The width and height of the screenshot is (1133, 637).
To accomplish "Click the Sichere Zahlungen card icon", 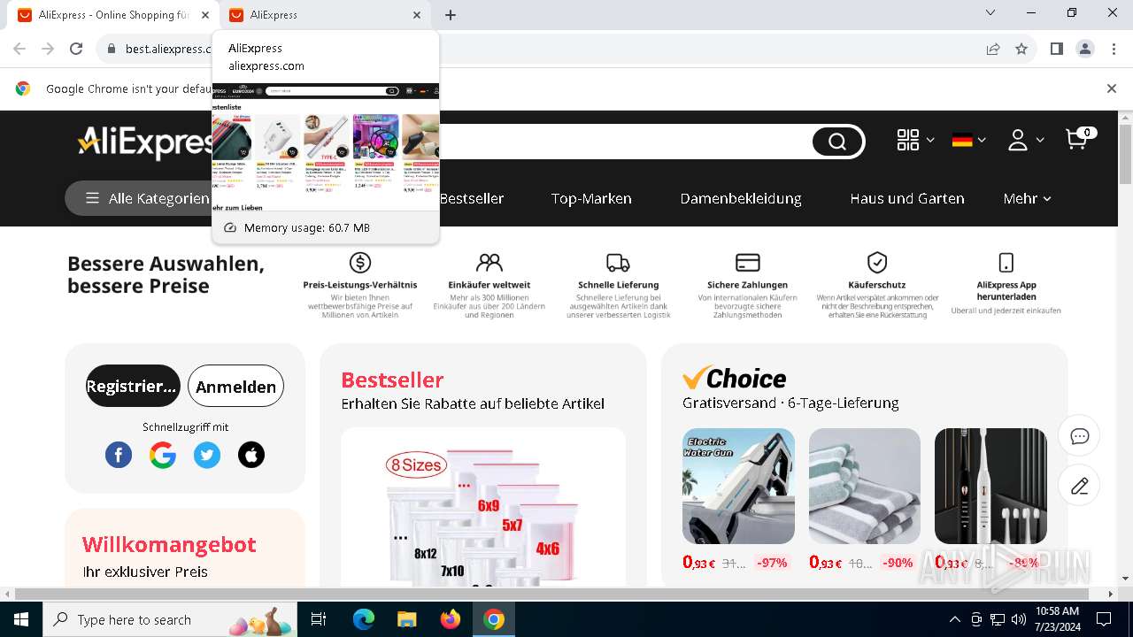I will pyautogui.click(x=748, y=262).
